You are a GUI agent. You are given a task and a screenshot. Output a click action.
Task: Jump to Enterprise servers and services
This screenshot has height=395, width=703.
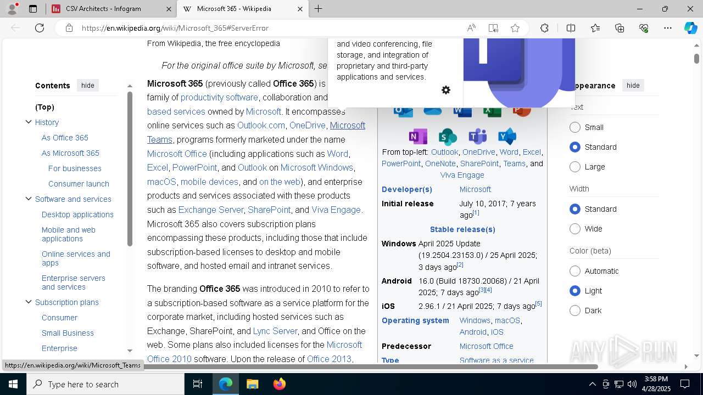coord(74,283)
